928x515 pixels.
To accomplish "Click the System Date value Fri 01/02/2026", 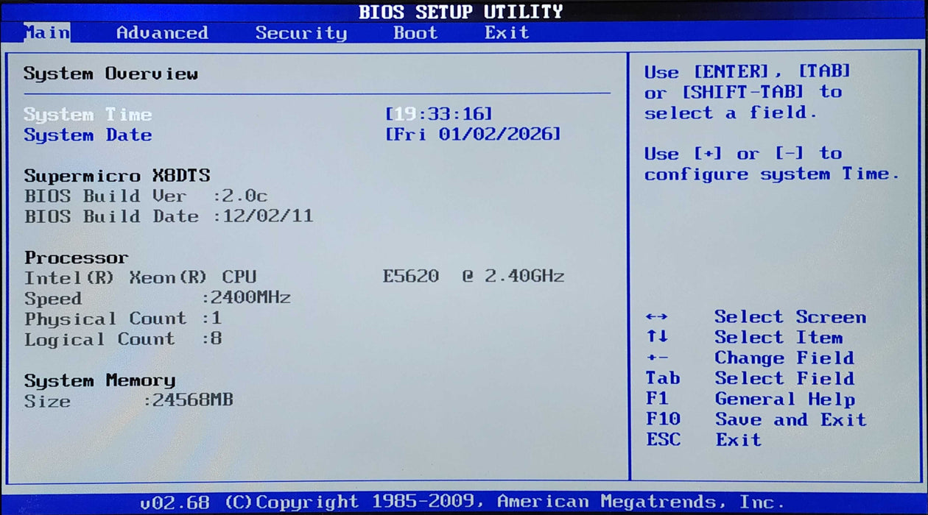I will [x=473, y=135].
